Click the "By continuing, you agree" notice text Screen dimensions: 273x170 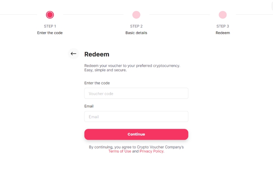tap(136, 147)
